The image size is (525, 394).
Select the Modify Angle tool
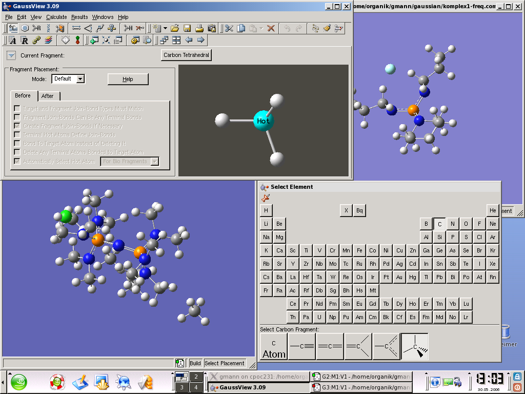(88, 29)
